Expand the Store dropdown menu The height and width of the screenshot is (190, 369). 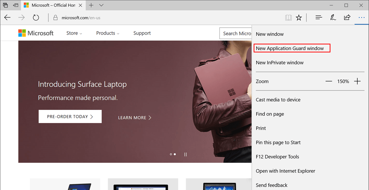point(74,33)
